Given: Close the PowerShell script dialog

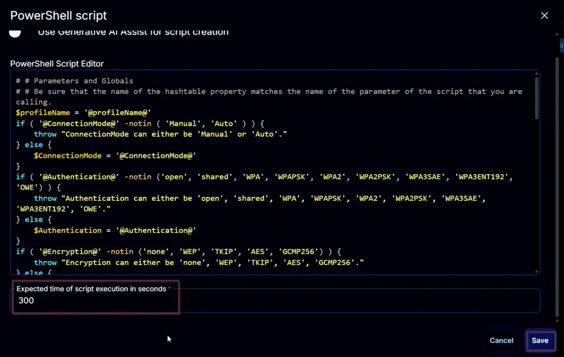Looking at the screenshot, I should 544,15.
